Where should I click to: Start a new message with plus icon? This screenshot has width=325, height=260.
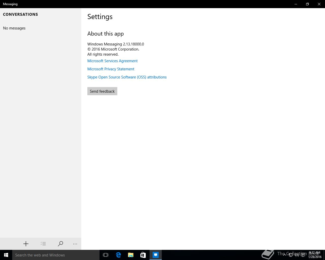pyautogui.click(x=26, y=244)
